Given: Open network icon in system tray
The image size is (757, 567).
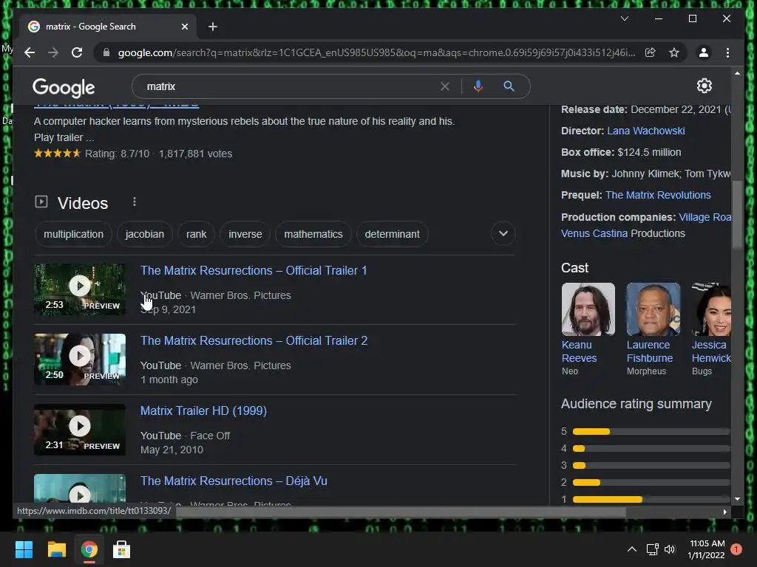Looking at the screenshot, I should (x=652, y=549).
